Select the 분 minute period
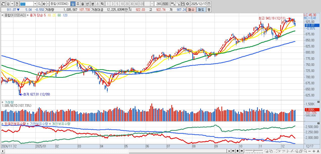This screenshot has height=154, width=321. click(93, 4)
